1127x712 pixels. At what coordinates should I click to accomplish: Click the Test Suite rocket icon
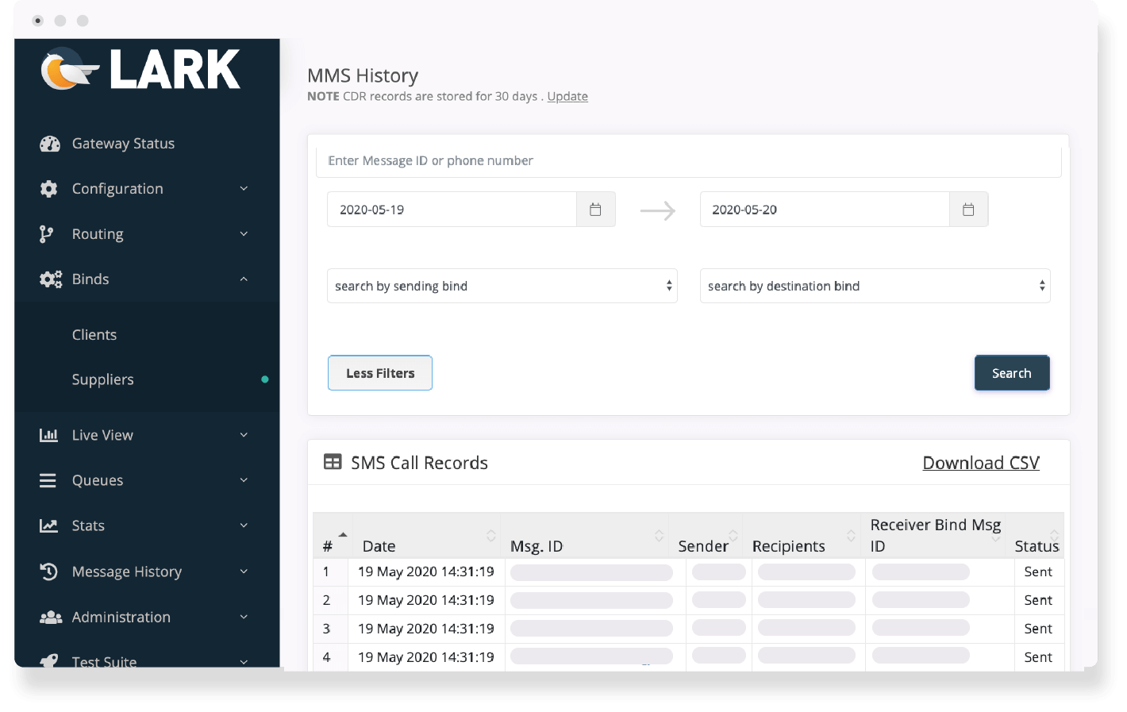(49, 660)
